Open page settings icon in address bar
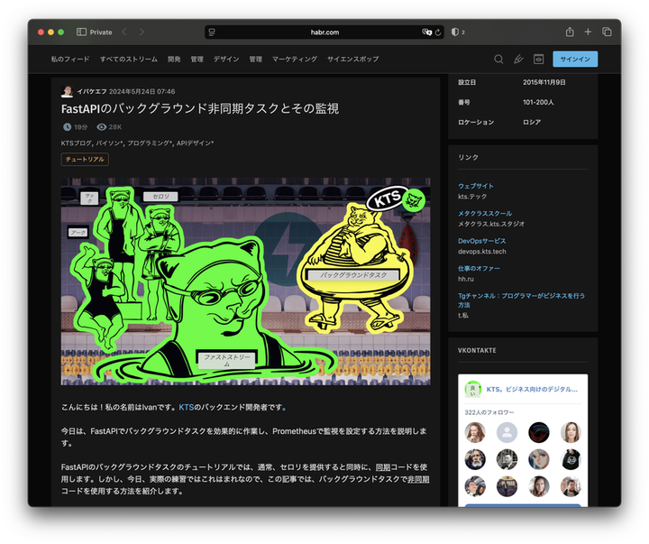Image resolution: width=649 pixels, height=544 pixels. [x=212, y=32]
